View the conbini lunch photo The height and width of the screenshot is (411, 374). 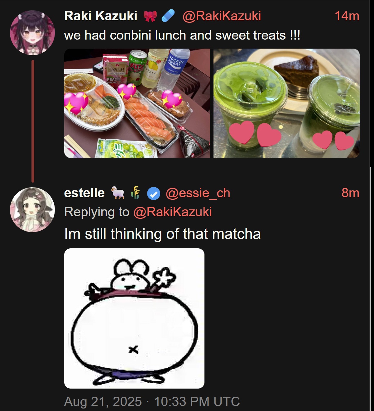tap(137, 103)
